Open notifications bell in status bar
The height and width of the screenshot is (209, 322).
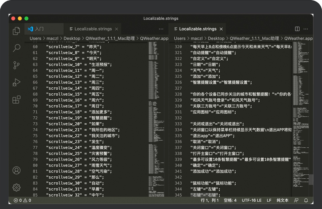[x=306, y=200]
